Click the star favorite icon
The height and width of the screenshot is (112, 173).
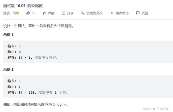click(x=44, y=13)
